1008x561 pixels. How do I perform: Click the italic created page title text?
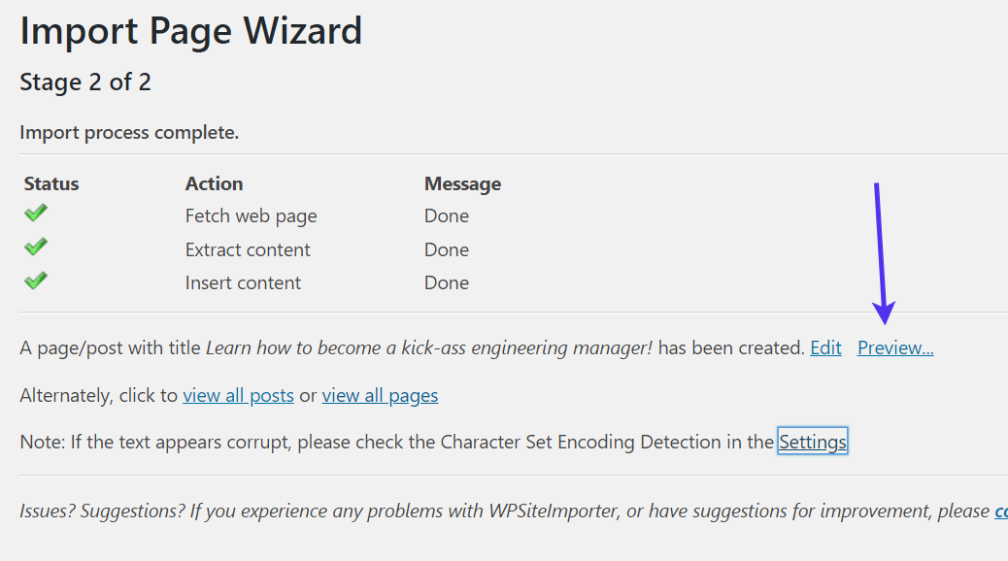428,347
